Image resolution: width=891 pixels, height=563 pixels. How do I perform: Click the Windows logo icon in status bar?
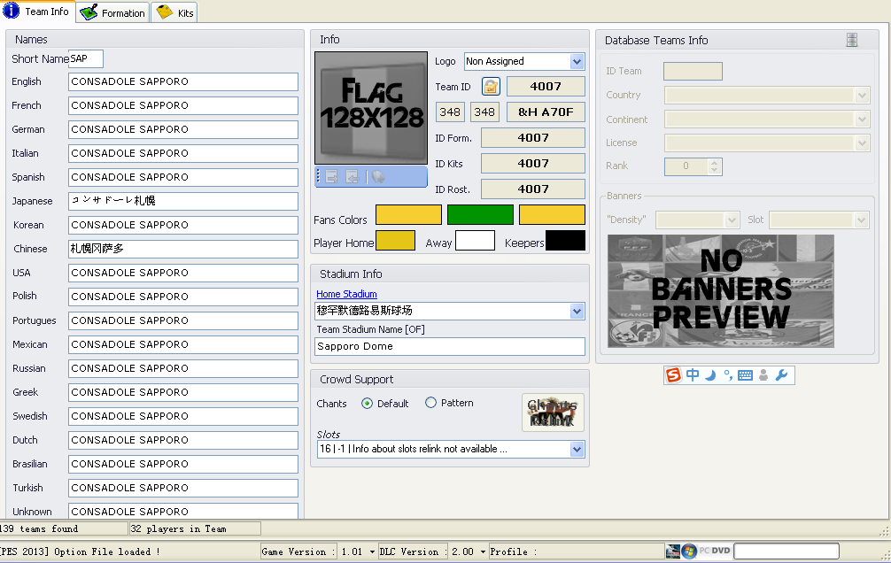(689, 551)
